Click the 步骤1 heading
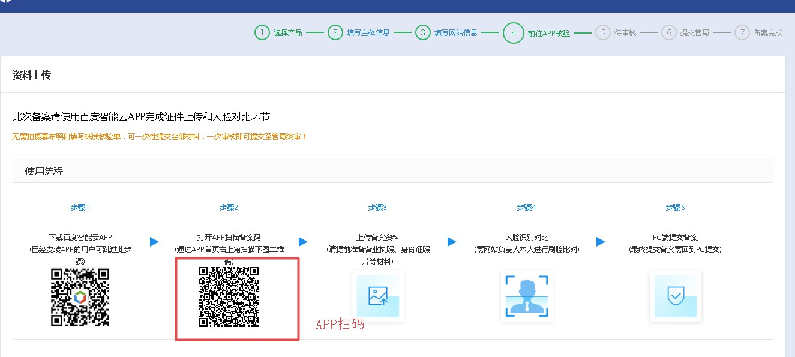Screen dimensions: 795x357 80,208
